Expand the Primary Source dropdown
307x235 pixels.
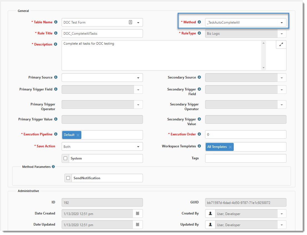point(138,78)
